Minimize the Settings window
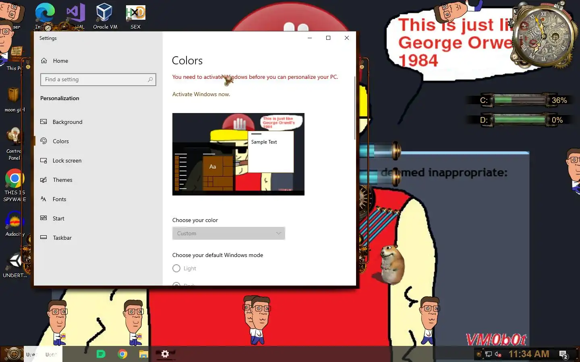 click(x=310, y=38)
